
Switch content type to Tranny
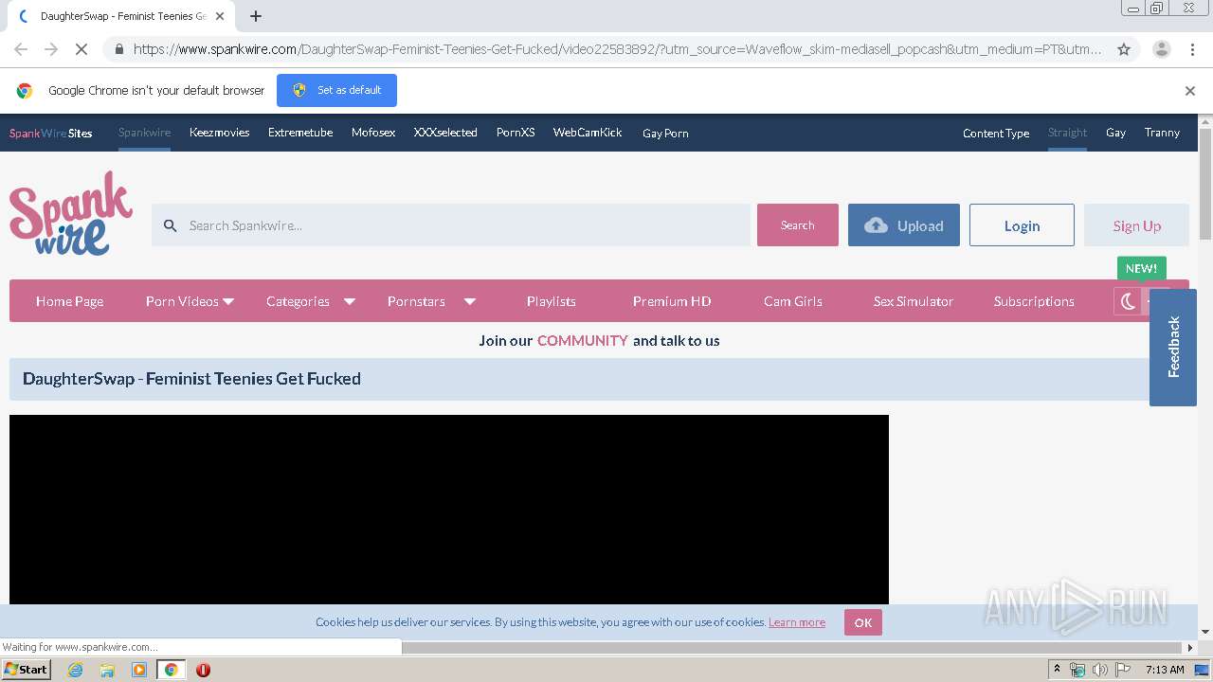tap(1162, 133)
